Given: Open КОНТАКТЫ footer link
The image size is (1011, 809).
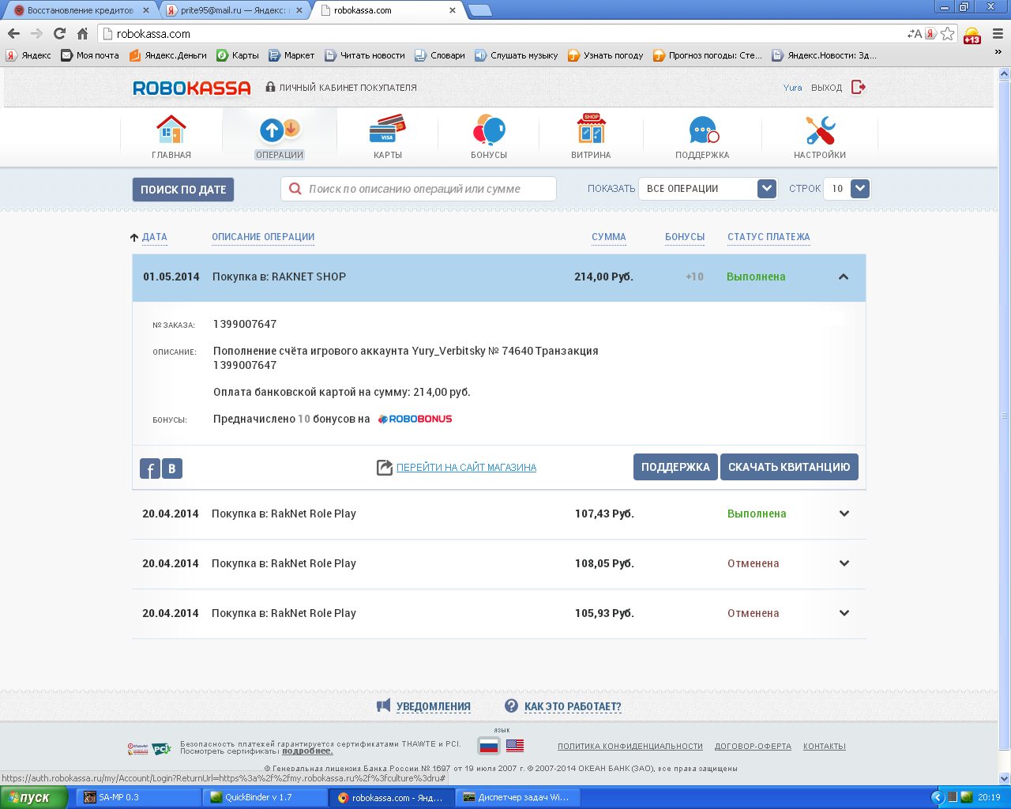Looking at the screenshot, I should (x=825, y=747).
